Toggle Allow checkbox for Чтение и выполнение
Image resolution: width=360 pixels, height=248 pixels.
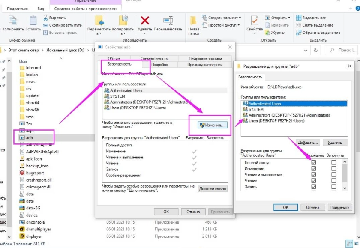(x=314, y=175)
